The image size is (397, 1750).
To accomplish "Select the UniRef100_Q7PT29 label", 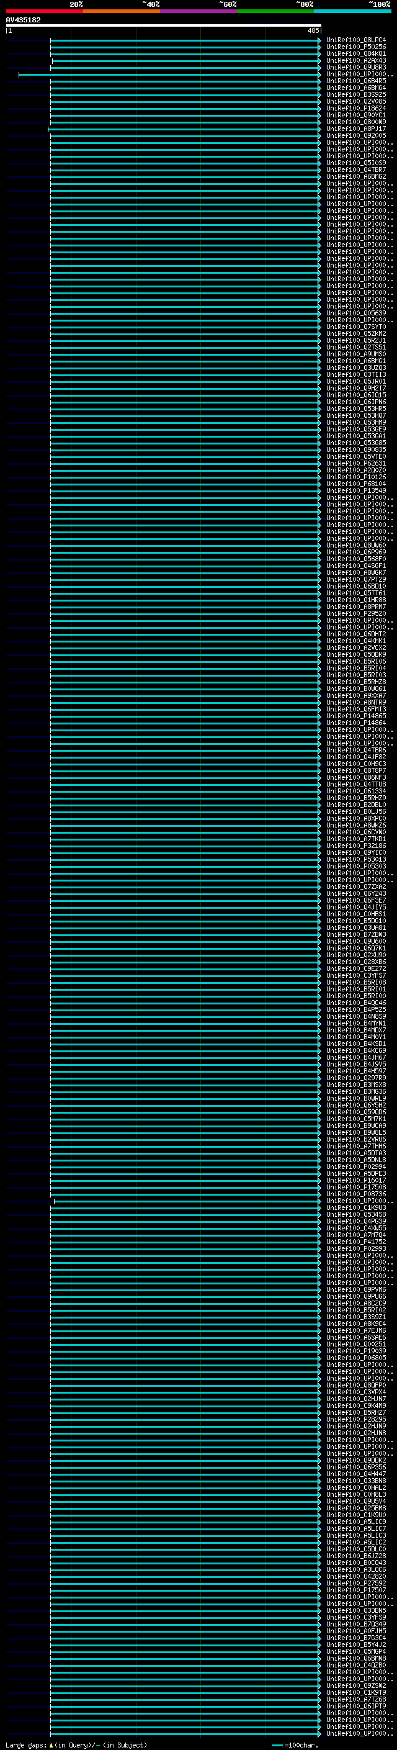I will click(356, 579).
